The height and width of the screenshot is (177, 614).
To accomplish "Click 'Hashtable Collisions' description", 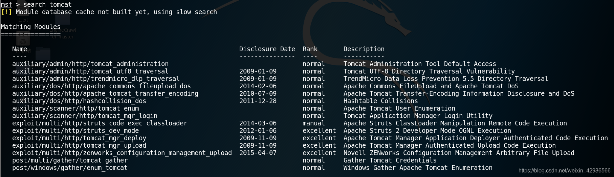I will tap(381, 101).
